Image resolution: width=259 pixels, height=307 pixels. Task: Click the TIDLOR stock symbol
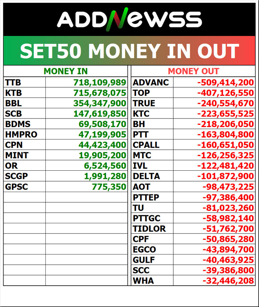(149, 229)
